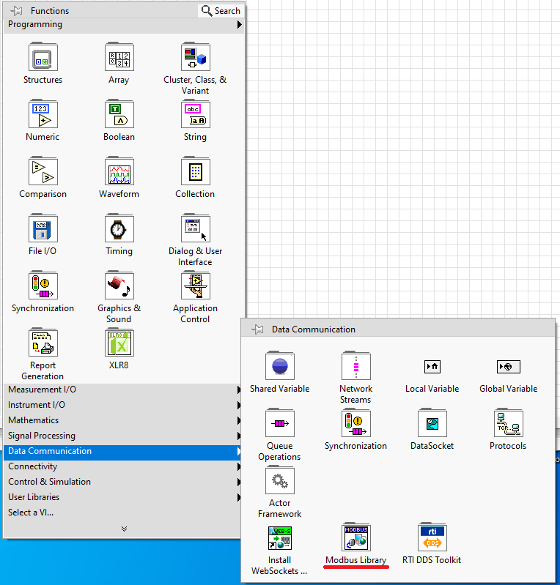
Task: Click the Install WebSockets icon
Action: tap(280, 538)
